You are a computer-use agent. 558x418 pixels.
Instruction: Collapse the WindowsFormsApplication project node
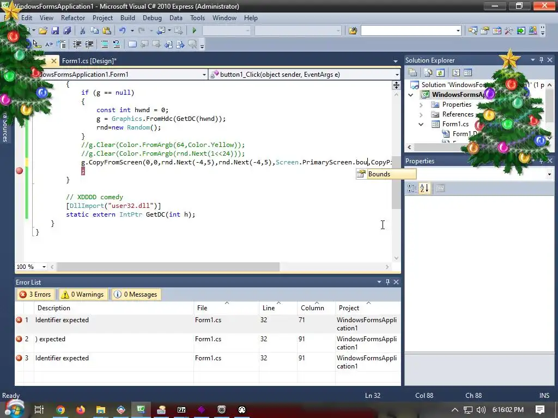tap(411, 95)
